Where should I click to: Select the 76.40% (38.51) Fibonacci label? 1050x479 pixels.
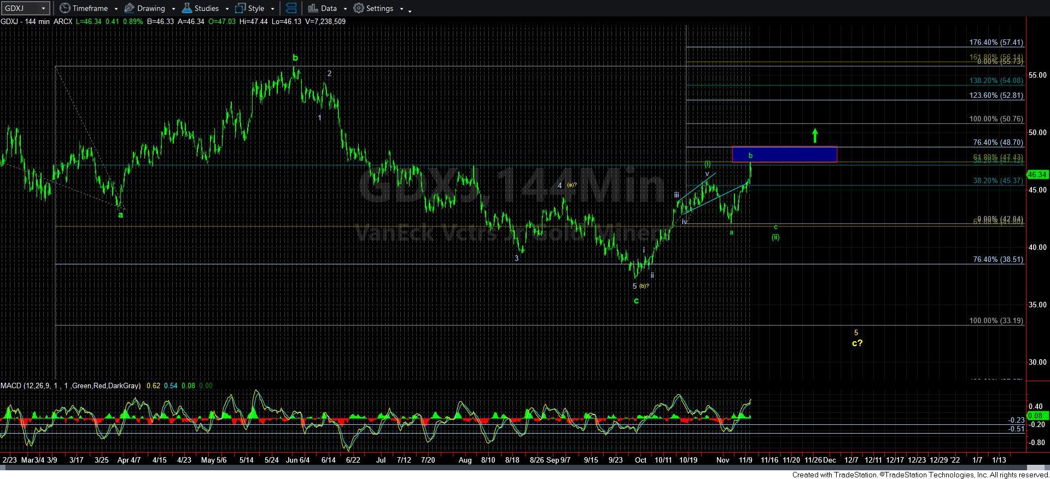pos(998,260)
